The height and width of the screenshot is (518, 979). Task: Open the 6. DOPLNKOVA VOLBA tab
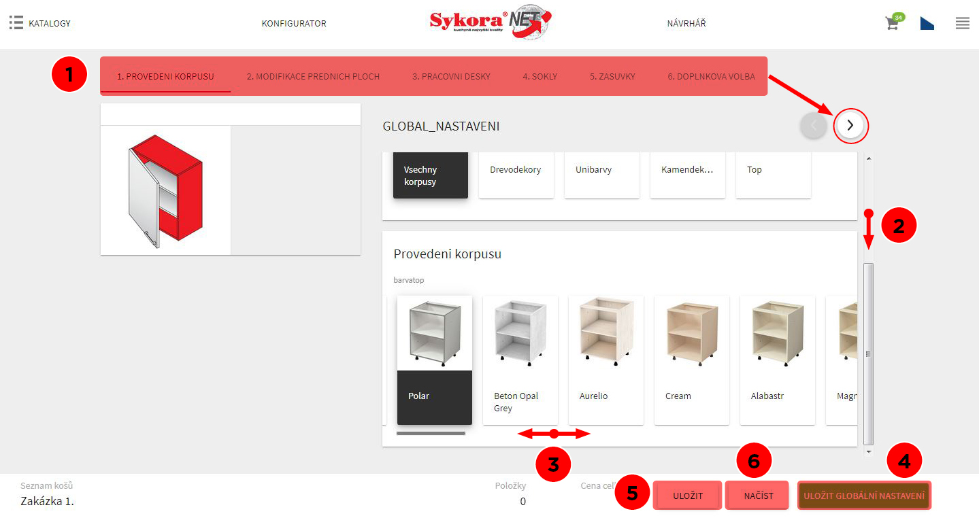click(x=711, y=76)
